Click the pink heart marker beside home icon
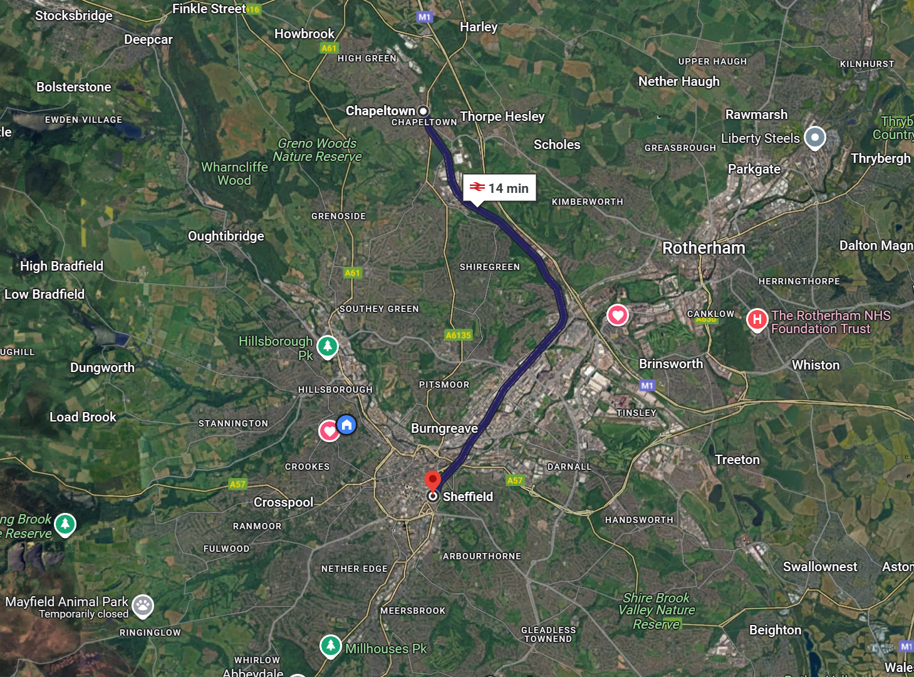 329,431
